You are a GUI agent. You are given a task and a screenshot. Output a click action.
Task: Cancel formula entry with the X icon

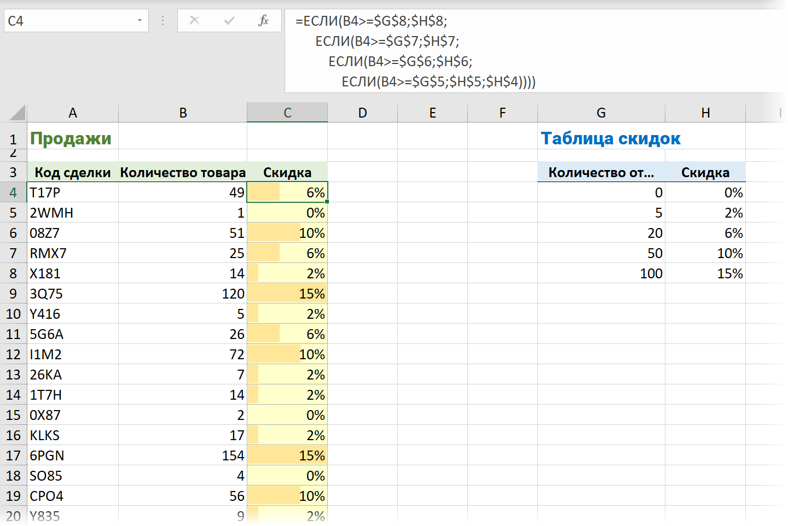[194, 21]
